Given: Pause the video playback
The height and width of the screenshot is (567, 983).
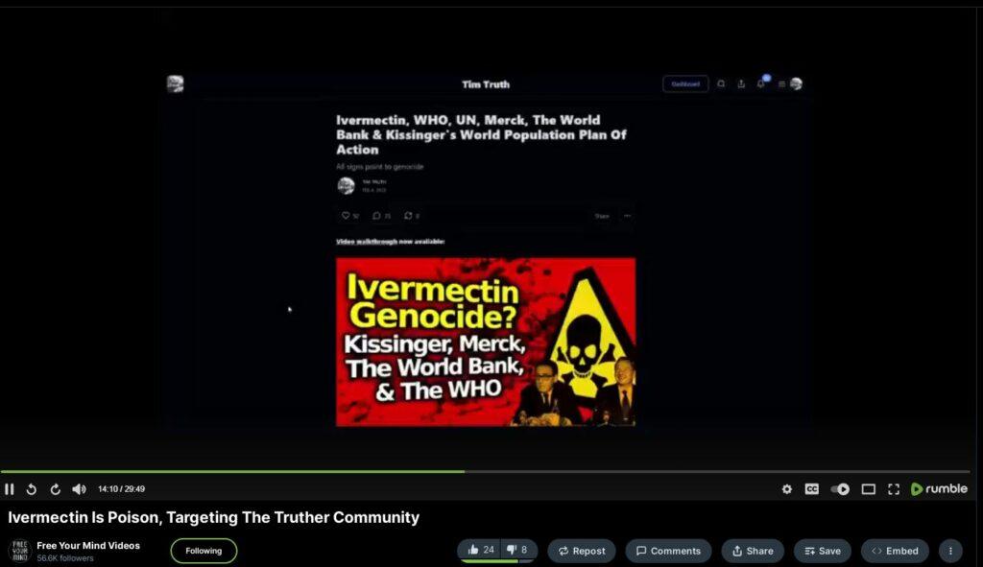Looking at the screenshot, I should point(10,489).
